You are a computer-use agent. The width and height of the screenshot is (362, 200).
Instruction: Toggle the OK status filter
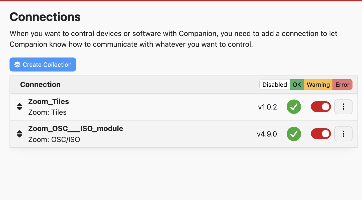[x=297, y=84]
